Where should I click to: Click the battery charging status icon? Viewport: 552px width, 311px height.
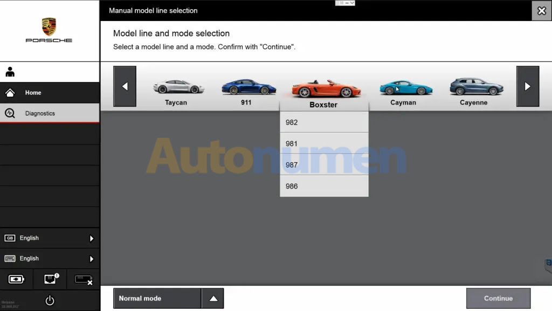[x=16, y=279]
